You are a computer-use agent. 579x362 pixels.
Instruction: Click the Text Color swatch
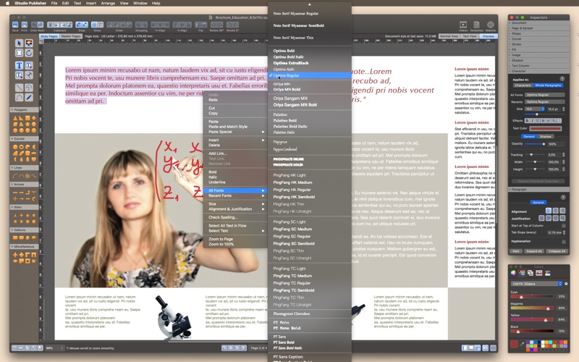pos(546,129)
